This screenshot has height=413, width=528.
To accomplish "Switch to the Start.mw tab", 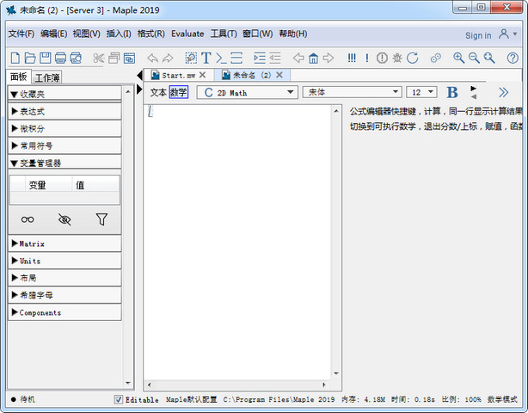I will [x=177, y=75].
